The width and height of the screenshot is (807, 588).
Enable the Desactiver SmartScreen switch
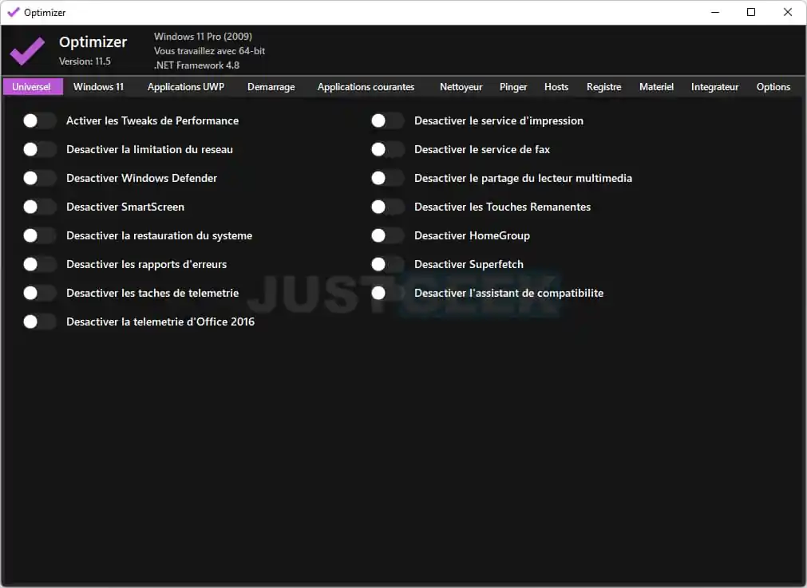[39, 207]
